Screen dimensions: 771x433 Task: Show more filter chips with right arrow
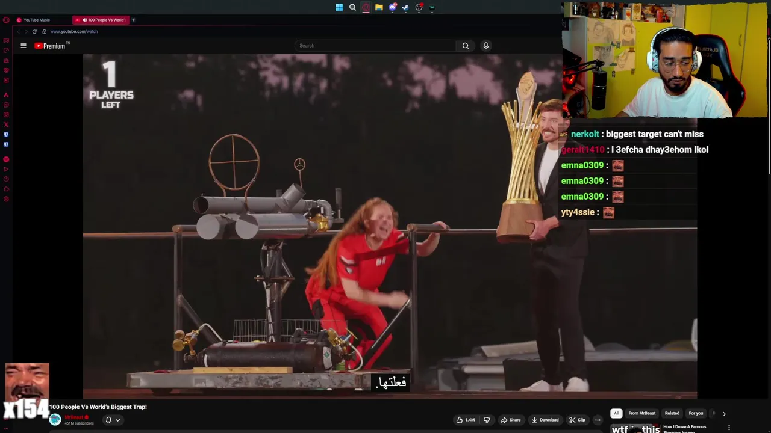724,413
